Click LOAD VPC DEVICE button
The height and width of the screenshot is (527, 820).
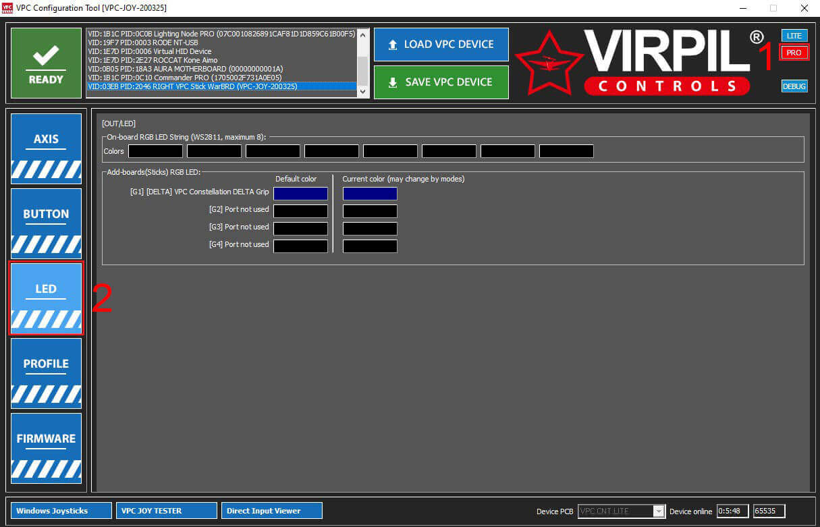click(x=441, y=45)
